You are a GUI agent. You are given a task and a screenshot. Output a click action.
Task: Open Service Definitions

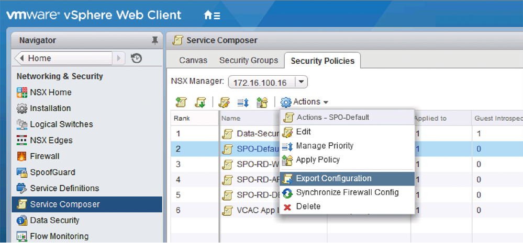58,188
